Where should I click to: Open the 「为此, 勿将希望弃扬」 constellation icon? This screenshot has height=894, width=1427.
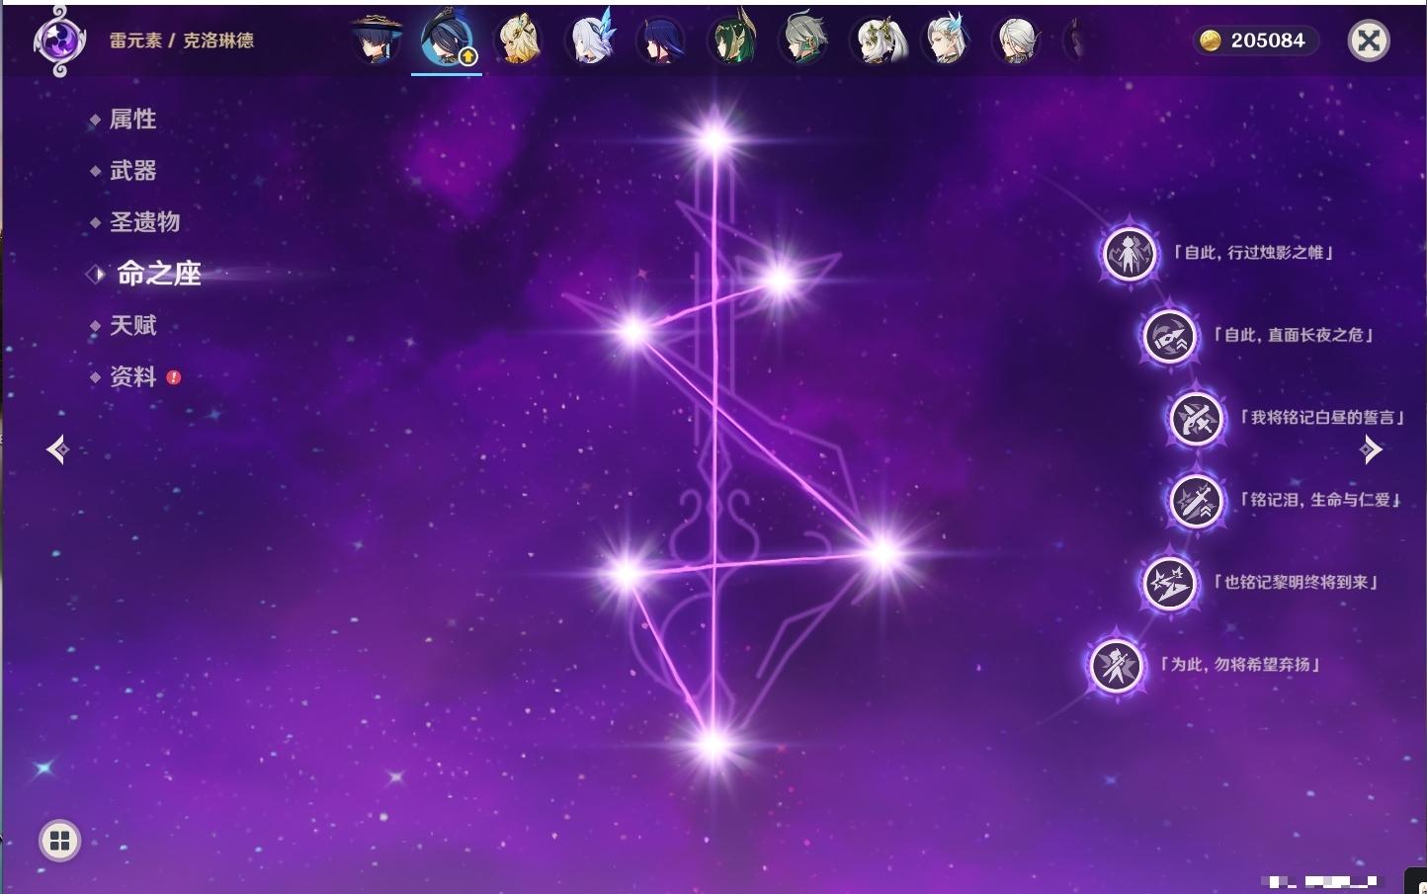pyautogui.click(x=1116, y=665)
